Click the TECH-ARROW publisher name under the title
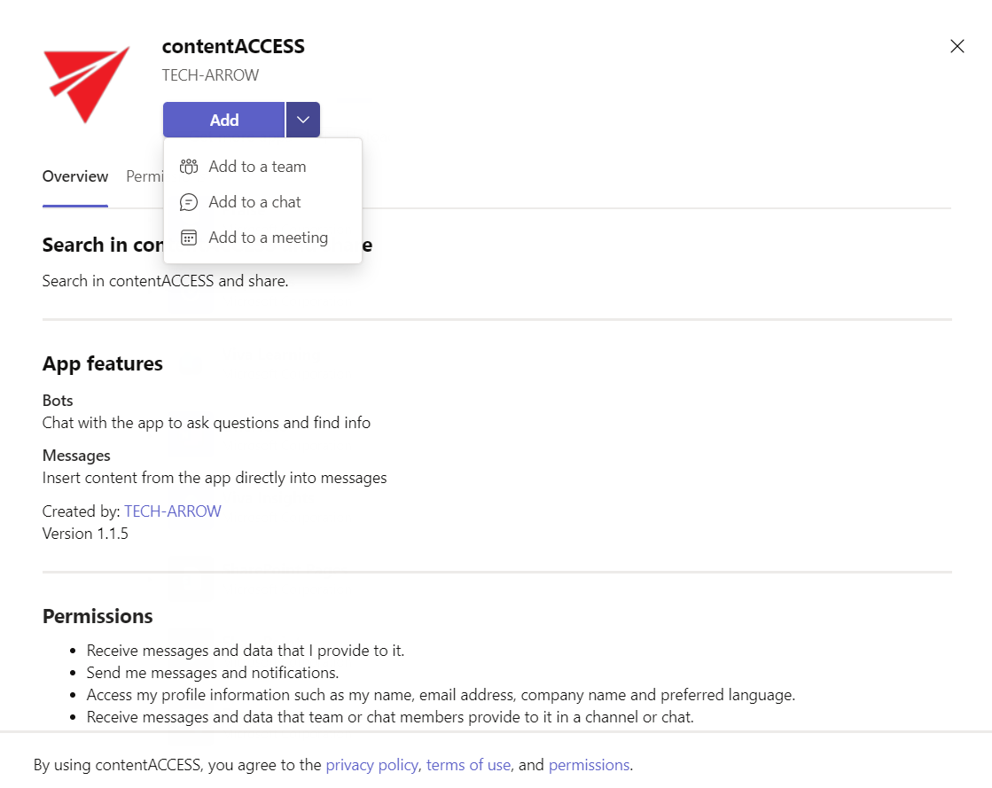 (x=210, y=75)
